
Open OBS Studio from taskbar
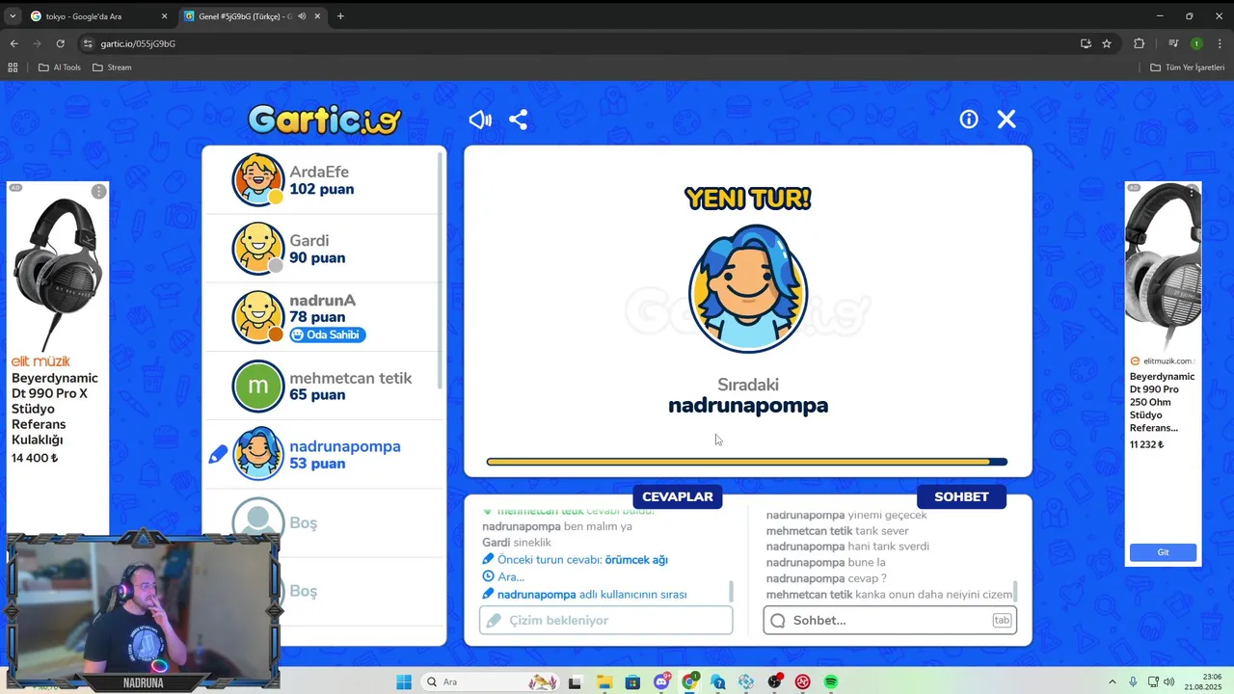tap(774, 681)
